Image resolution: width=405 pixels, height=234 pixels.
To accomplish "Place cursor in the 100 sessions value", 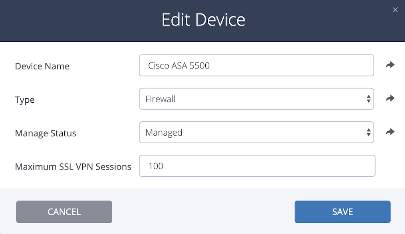I will tap(156, 166).
